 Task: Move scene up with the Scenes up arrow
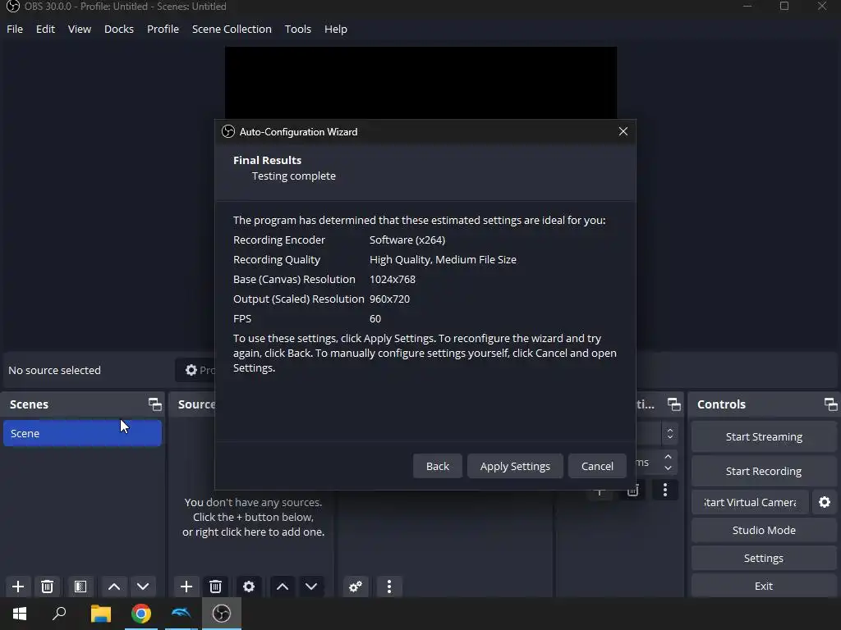click(x=113, y=586)
